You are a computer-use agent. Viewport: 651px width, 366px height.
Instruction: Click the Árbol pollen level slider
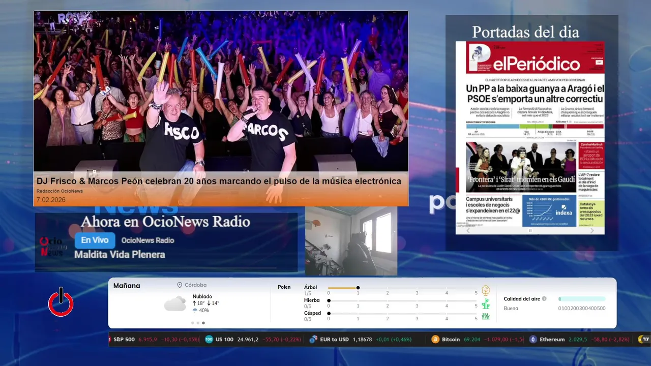tap(402, 288)
